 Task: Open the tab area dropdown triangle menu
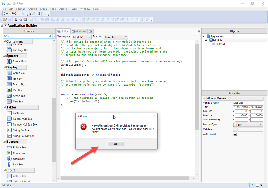[x=199, y=31]
